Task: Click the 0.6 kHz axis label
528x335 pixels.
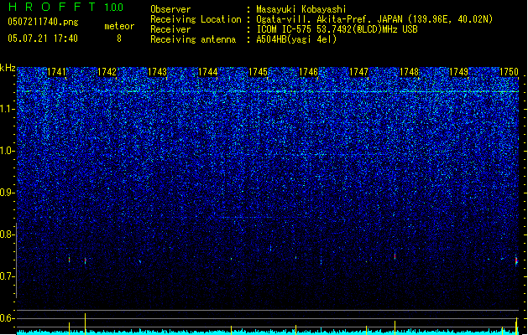Action: tap(7, 318)
